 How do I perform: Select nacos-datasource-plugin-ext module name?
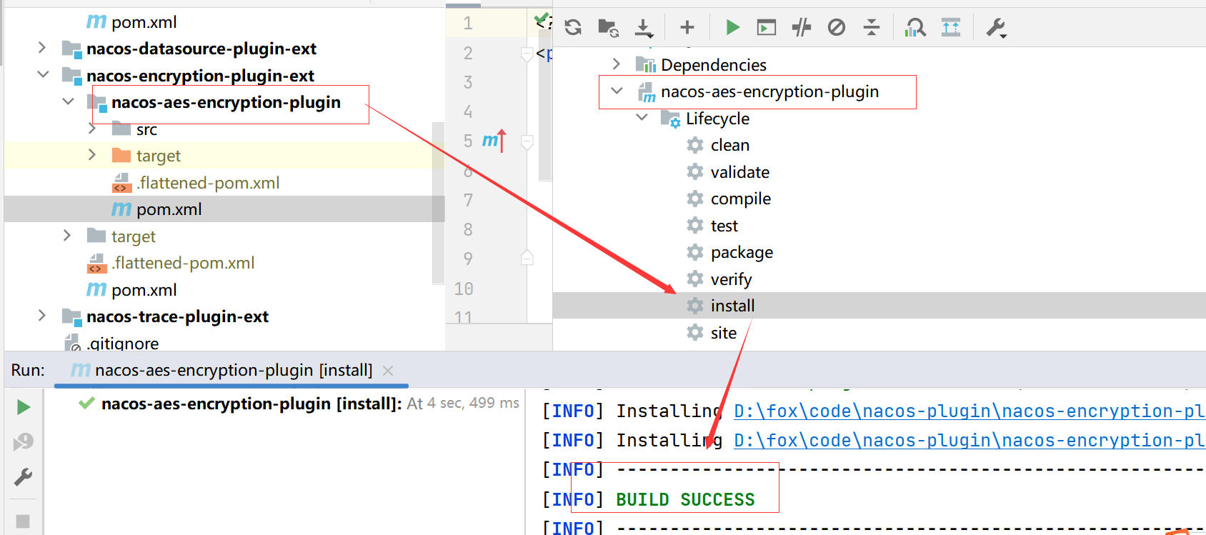click(201, 49)
